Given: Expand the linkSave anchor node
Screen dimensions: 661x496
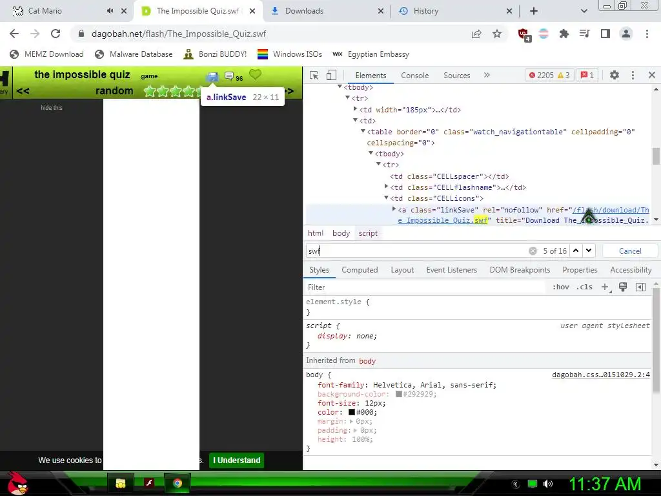Looking at the screenshot, I should coord(394,209).
